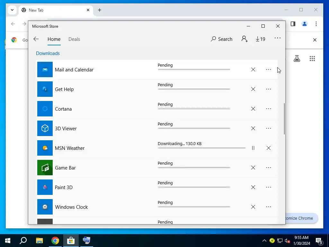
Task: Open Google apps grid in Chrome
Action: (x=312, y=59)
